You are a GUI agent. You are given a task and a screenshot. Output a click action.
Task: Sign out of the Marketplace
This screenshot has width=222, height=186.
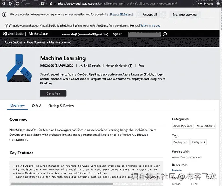[118, 34]
